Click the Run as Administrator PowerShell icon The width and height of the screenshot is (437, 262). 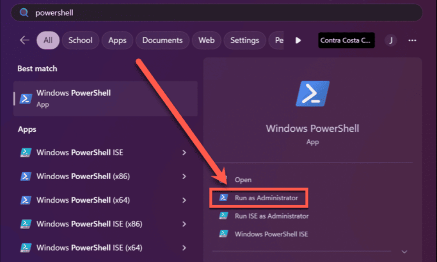[224, 198]
